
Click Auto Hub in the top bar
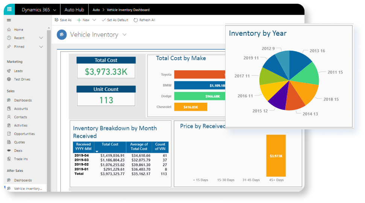[74, 10]
